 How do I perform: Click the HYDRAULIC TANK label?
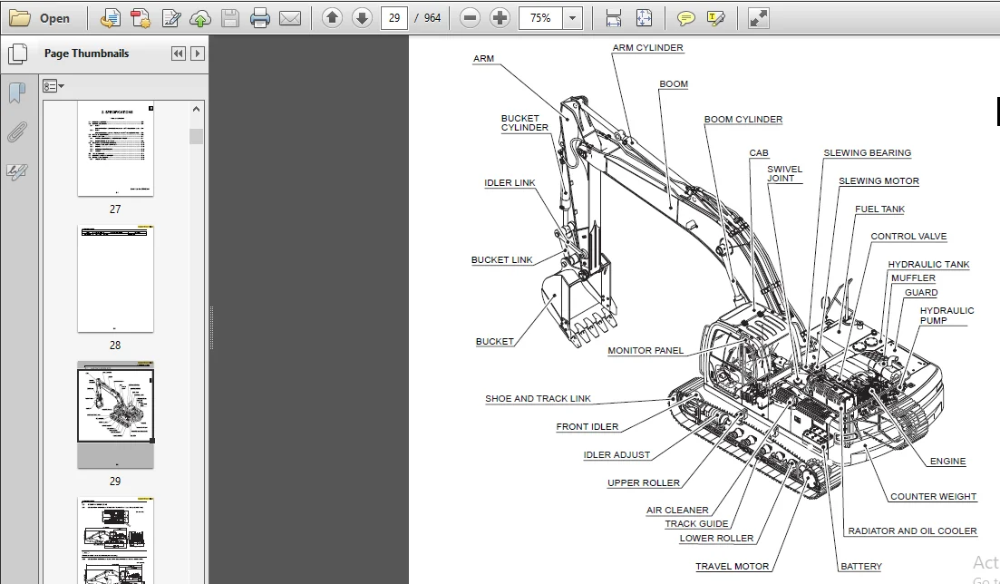pyautogui.click(x=928, y=264)
